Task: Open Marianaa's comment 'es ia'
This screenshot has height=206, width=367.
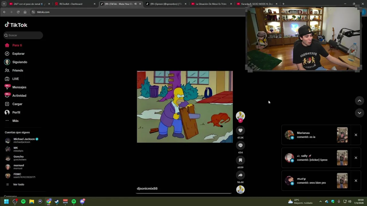Action: tap(306, 137)
